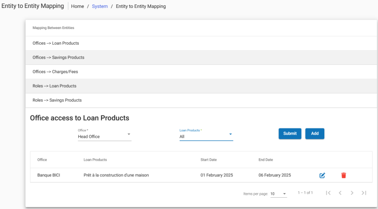Click the Home breadcrumb
378x209 pixels.
[x=78, y=6]
